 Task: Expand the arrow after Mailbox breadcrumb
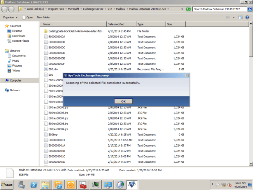(127, 9)
